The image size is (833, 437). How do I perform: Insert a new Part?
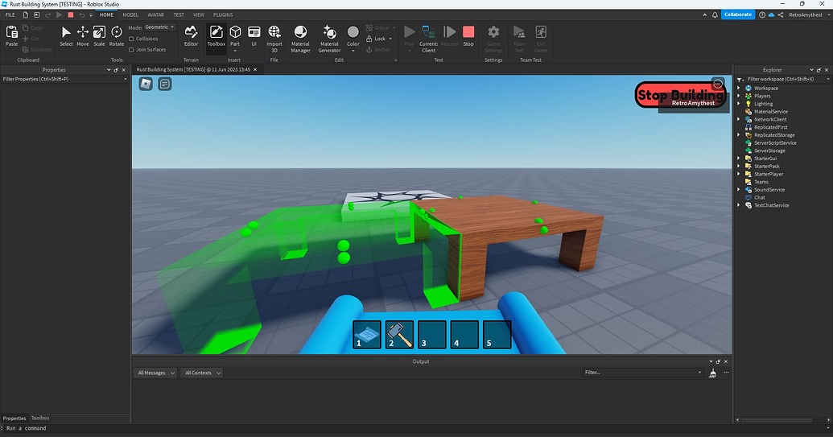pos(235,37)
